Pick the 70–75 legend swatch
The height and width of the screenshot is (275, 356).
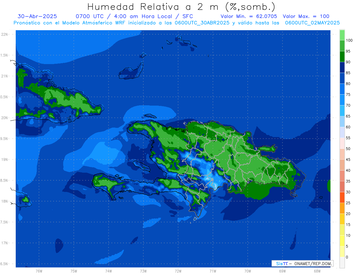pyautogui.click(x=342, y=100)
